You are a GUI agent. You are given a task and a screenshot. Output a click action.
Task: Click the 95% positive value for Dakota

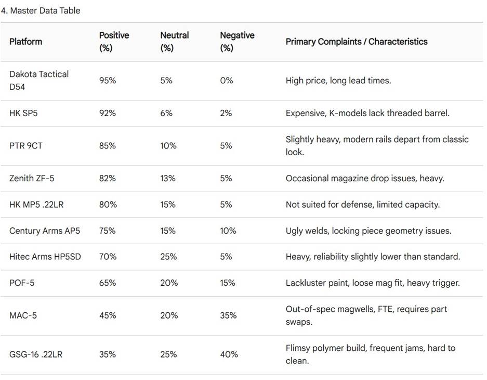pyautogui.click(x=108, y=81)
